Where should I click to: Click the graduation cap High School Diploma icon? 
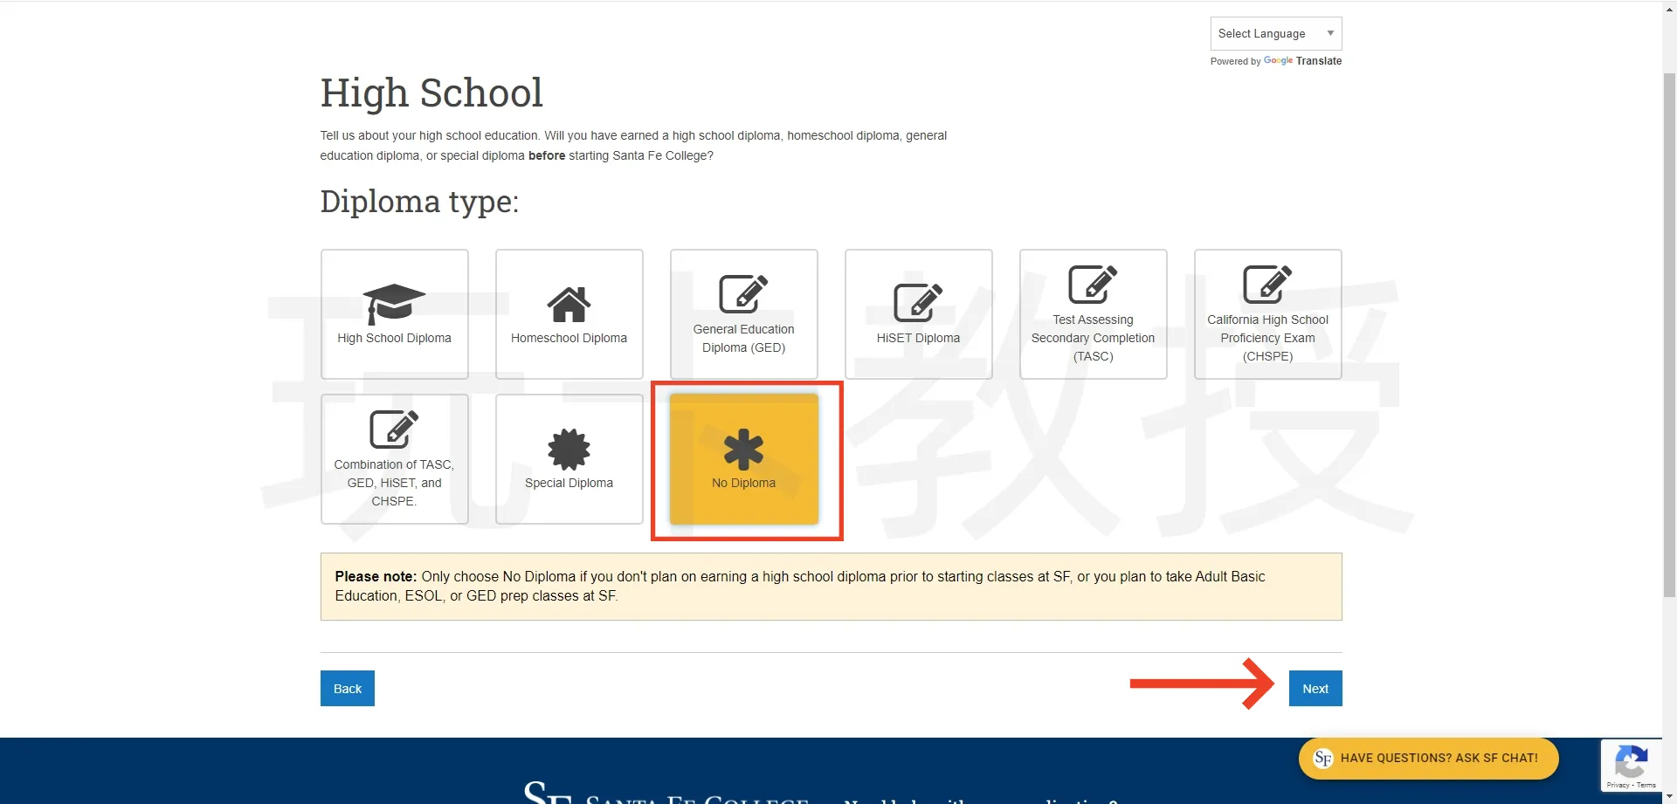(x=394, y=304)
